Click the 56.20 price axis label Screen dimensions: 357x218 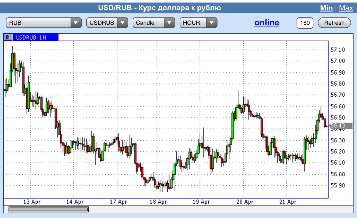coord(338,152)
